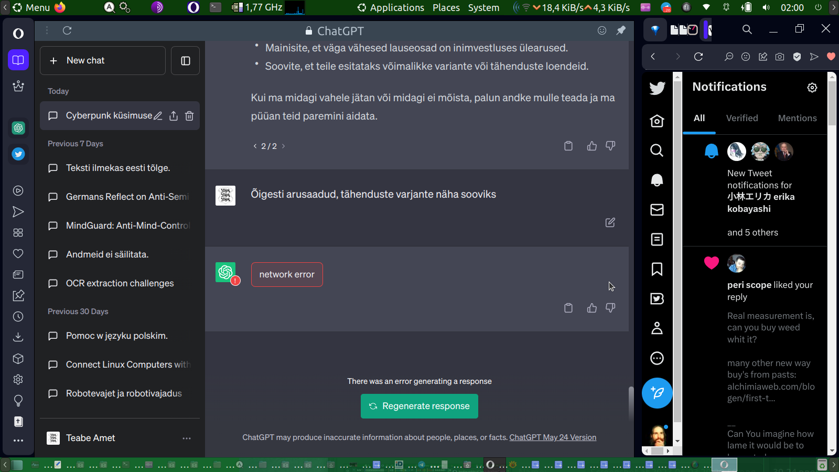The width and height of the screenshot is (839, 472).
Task: Copy the network error response
Action: [x=568, y=308]
